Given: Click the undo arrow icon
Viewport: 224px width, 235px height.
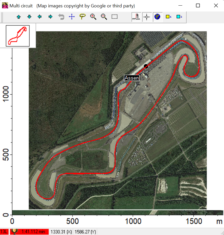Looking at the screenshot, I should pyautogui.click(x=61, y=17).
